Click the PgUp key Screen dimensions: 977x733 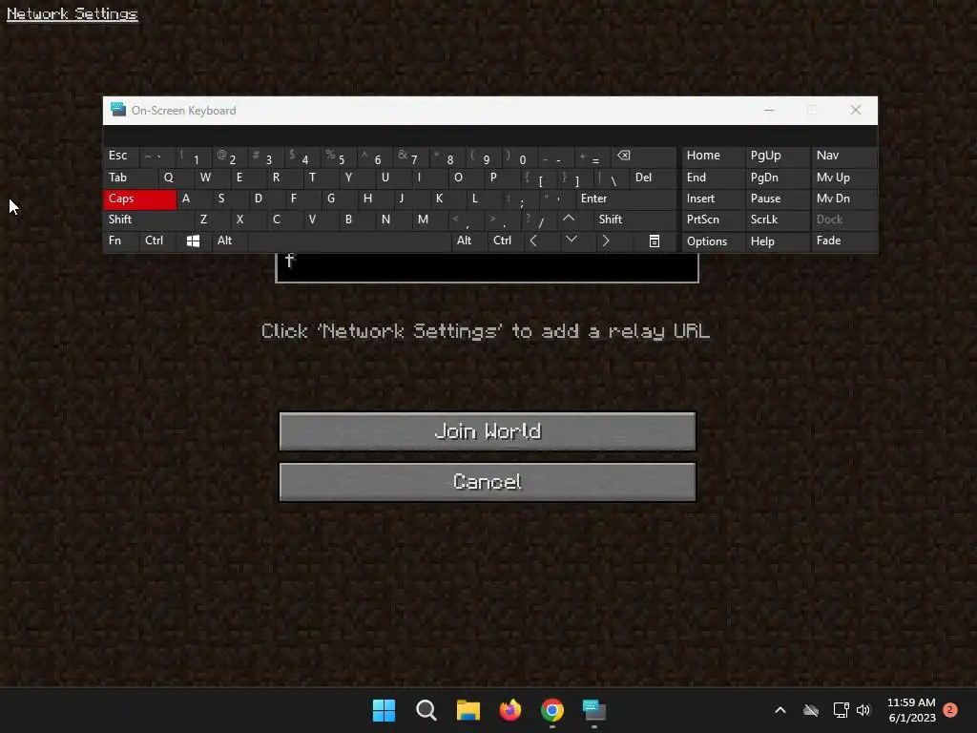click(777, 156)
